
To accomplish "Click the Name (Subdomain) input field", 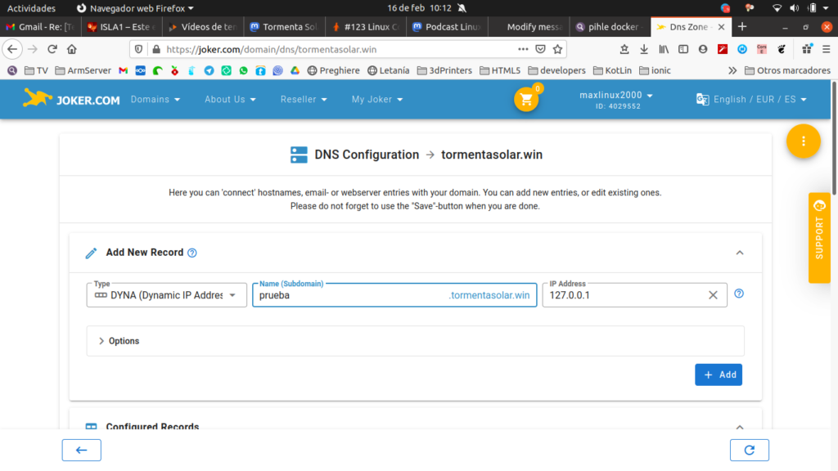I will point(394,295).
